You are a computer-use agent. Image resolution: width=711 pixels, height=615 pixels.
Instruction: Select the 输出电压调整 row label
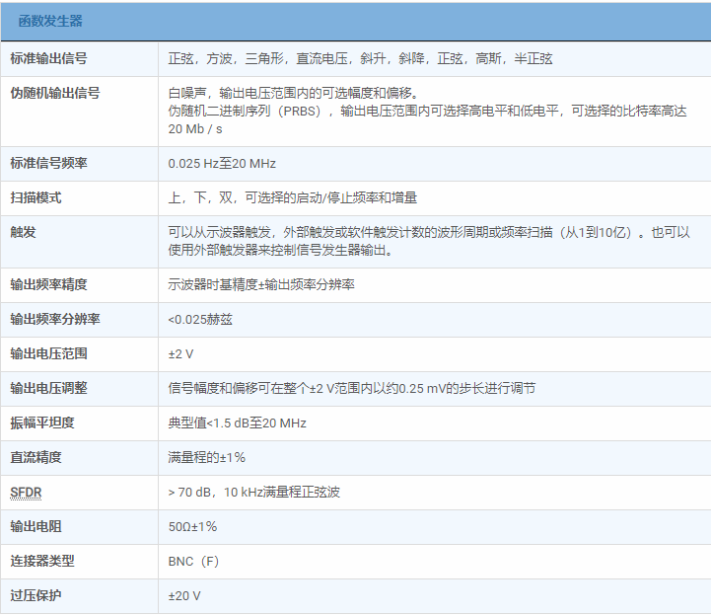point(48,388)
